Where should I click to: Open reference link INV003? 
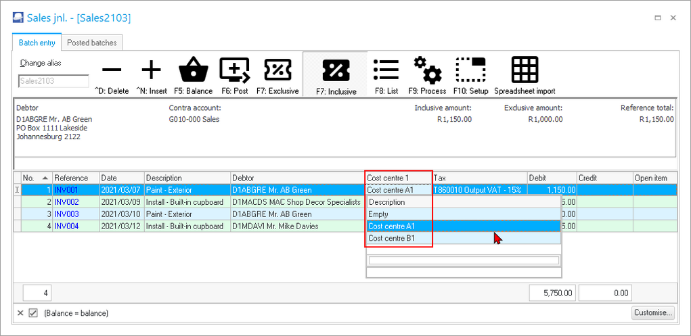[66, 214]
